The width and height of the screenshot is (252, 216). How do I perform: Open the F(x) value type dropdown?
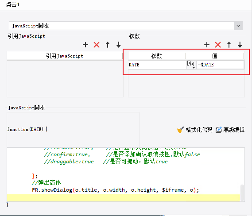tap(191, 65)
